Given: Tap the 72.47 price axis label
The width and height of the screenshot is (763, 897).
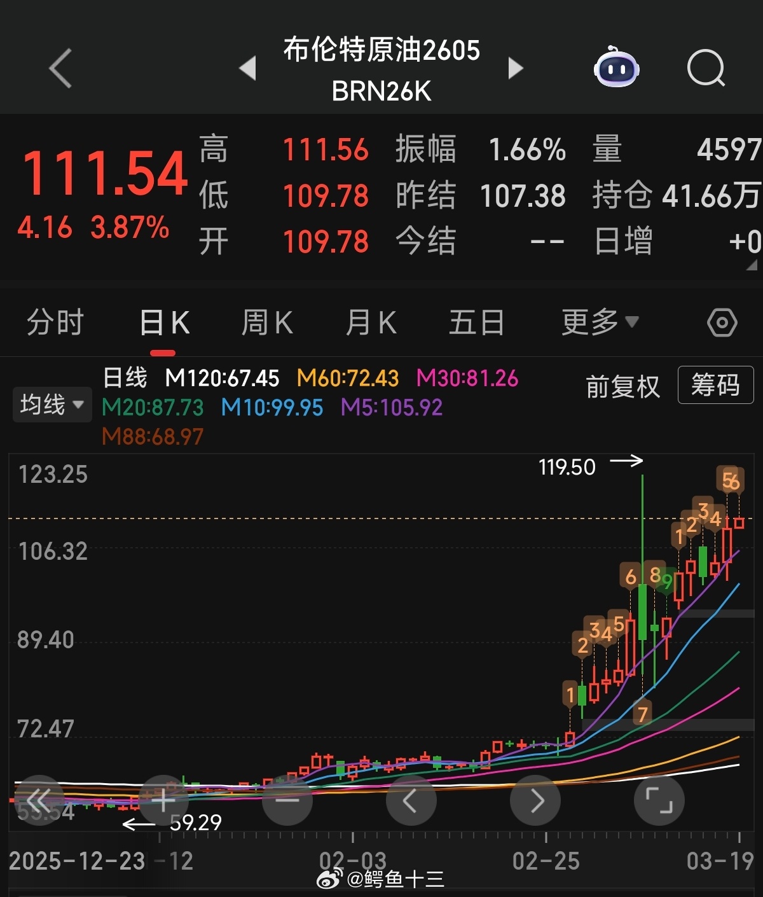Looking at the screenshot, I should 46,729.
